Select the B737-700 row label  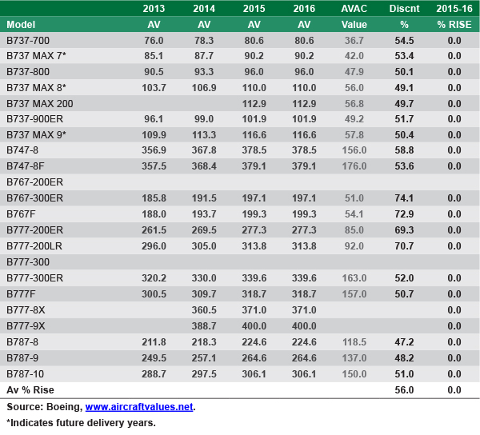point(28,40)
